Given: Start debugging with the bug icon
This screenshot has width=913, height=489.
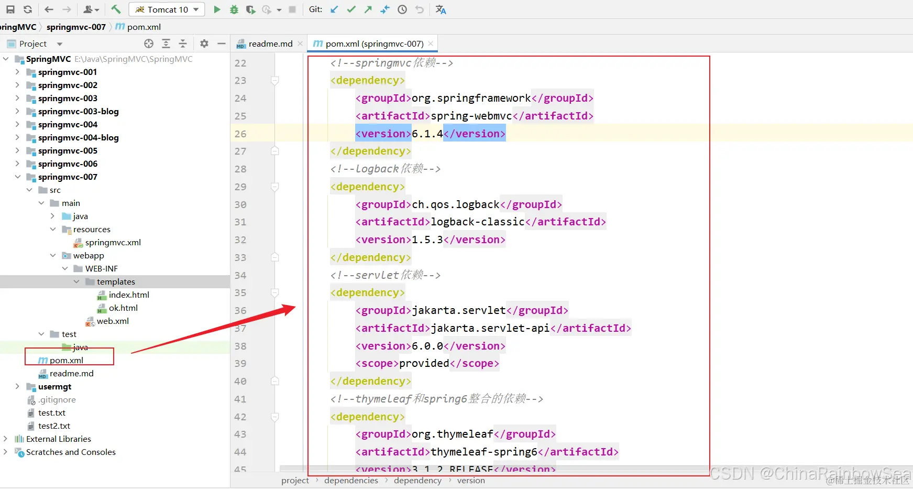Looking at the screenshot, I should (234, 9).
